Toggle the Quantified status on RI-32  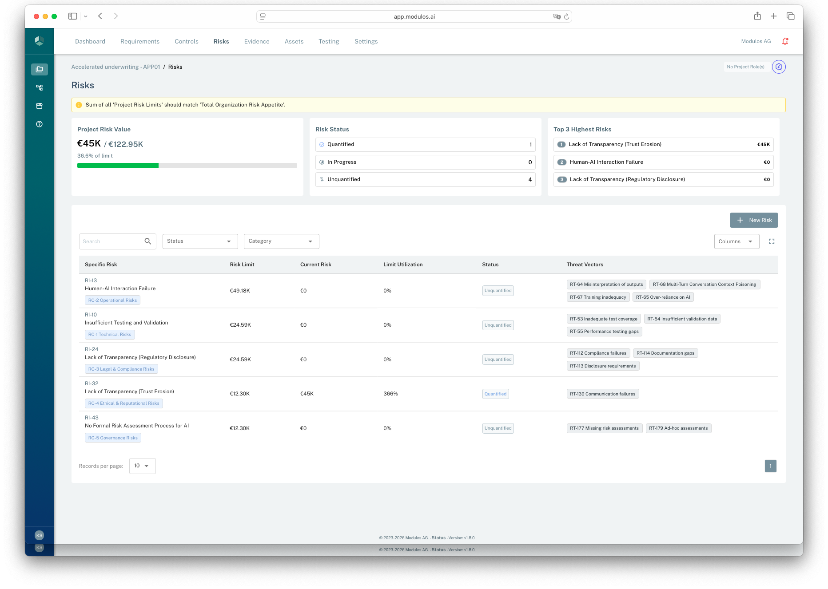495,394
